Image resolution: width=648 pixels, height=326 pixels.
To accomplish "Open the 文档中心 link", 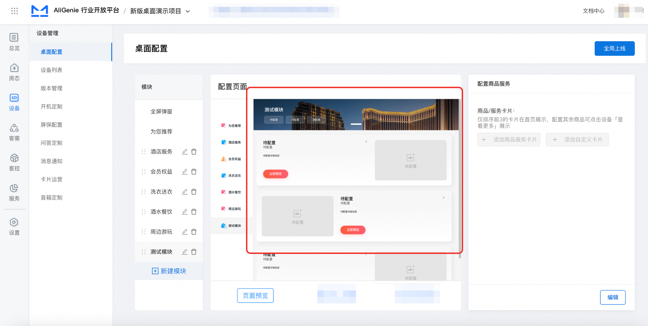I will click(594, 11).
